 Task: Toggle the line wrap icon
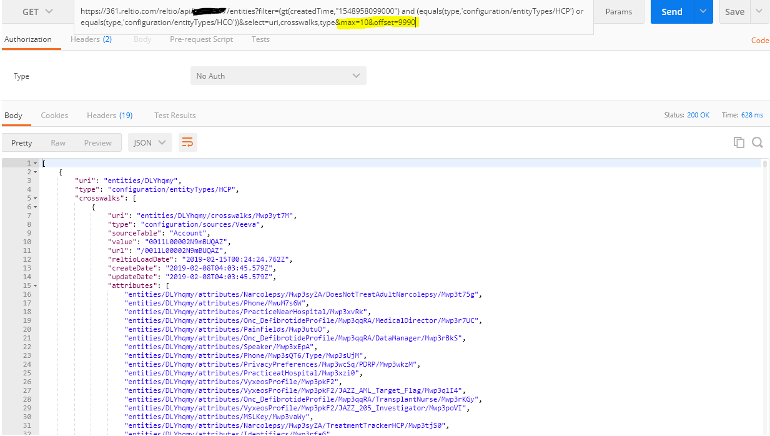pos(187,142)
